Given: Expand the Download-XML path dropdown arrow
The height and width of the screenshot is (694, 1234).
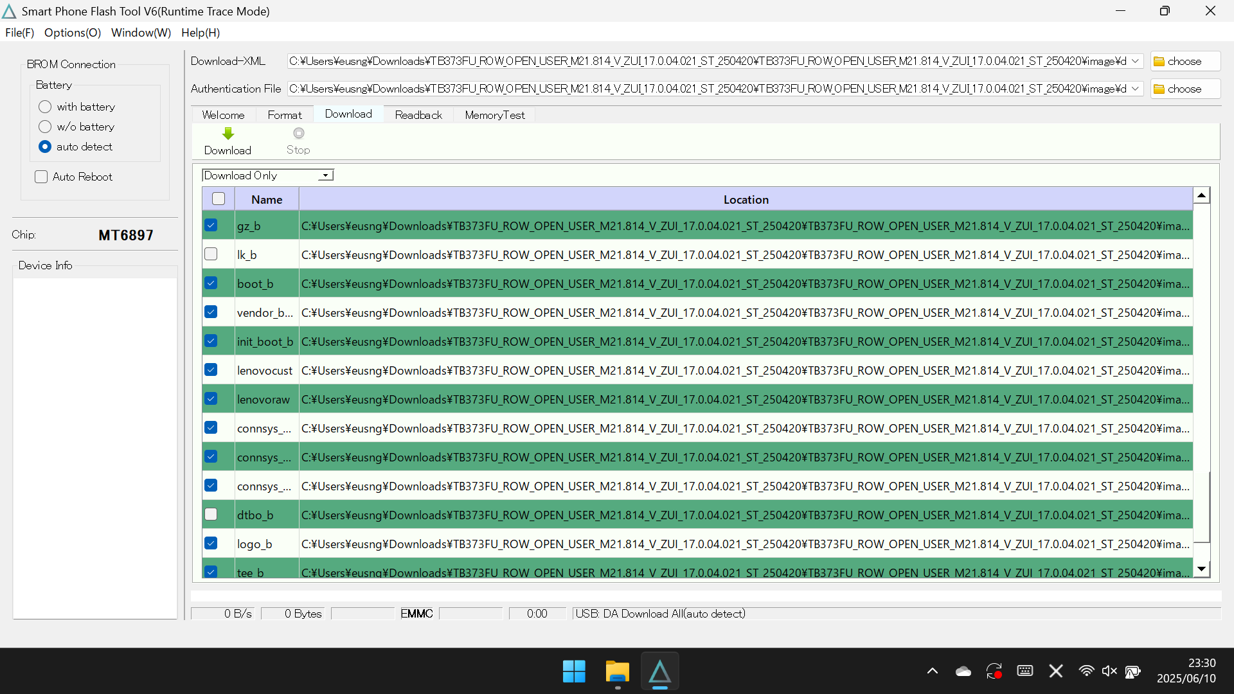Looking at the screenshot, I should [x=1136, y=61].
